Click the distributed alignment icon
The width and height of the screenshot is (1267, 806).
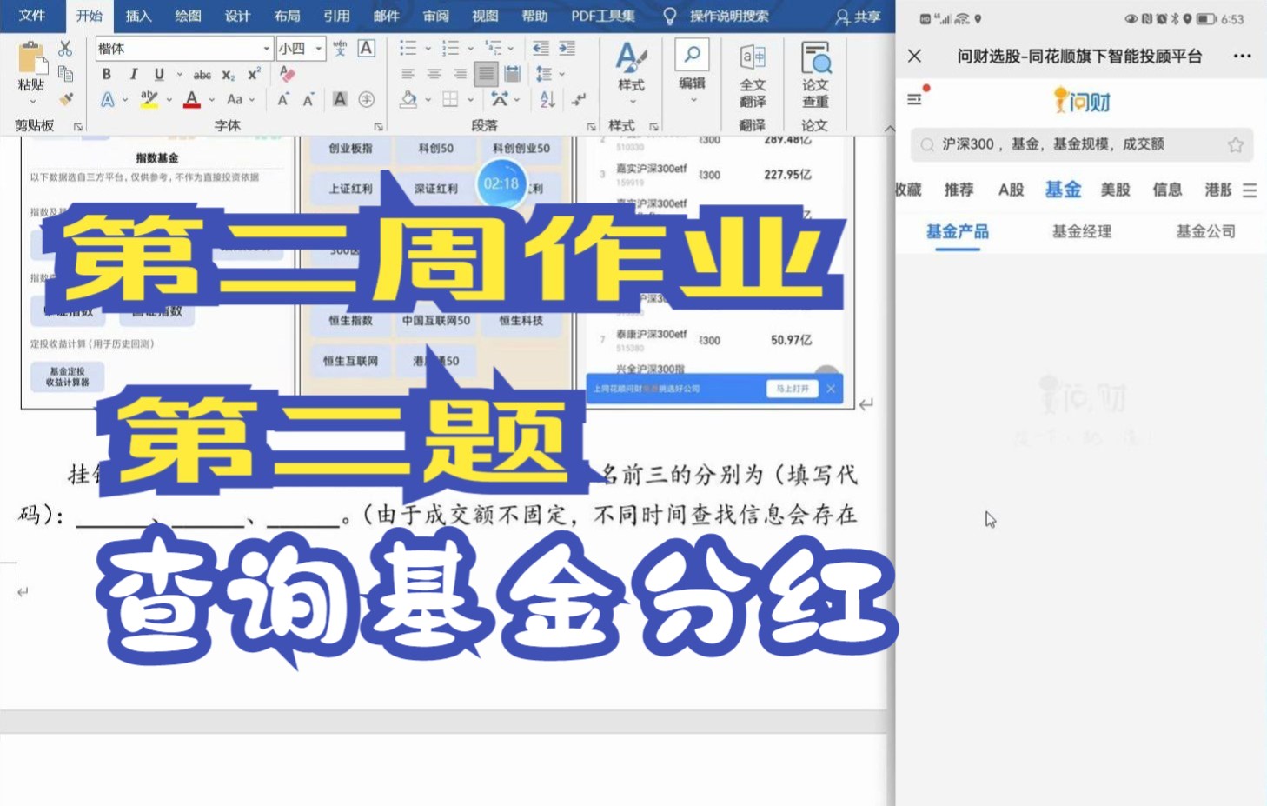click(513, 74)
